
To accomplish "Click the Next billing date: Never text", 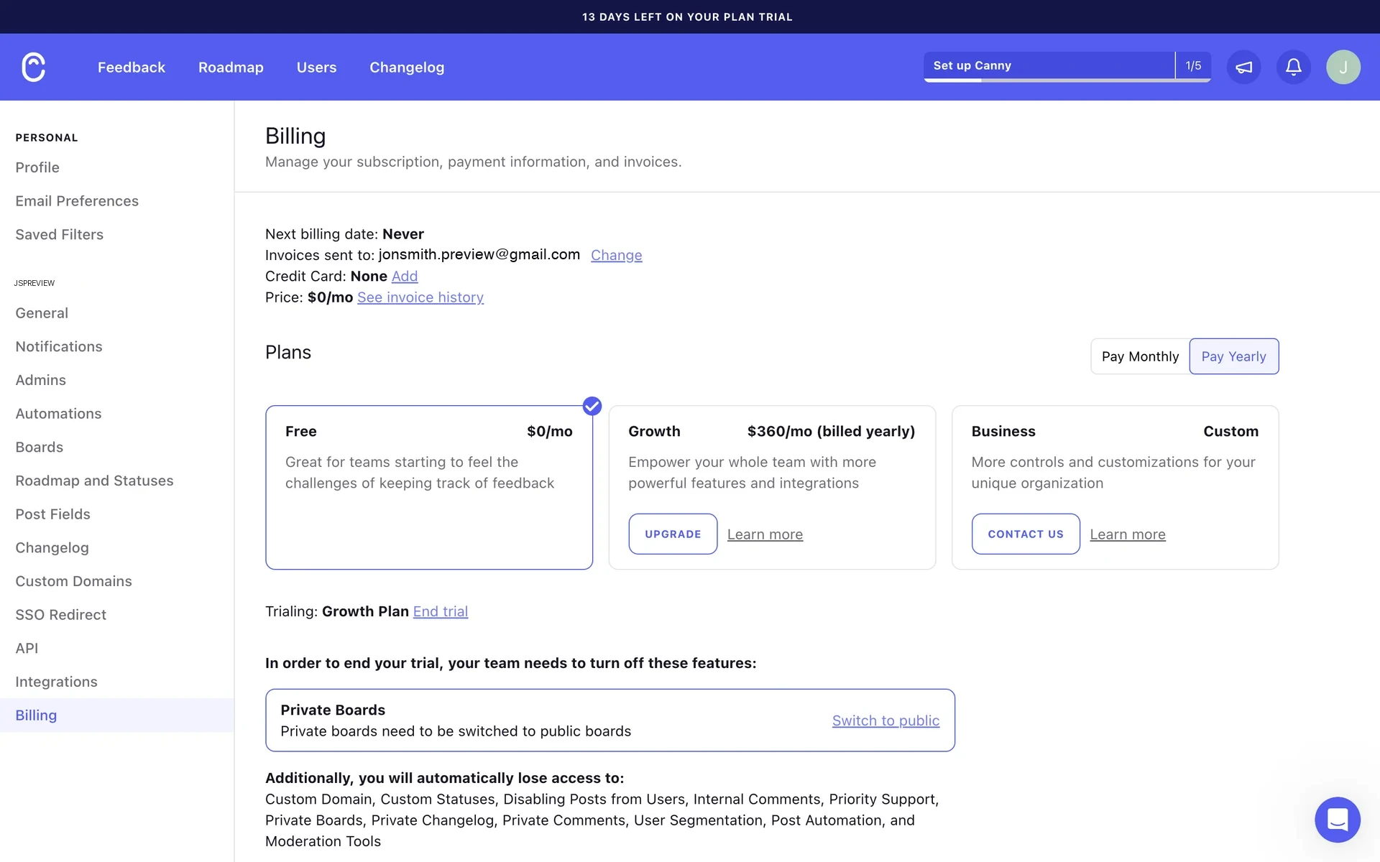I will [x=344, y=234].
